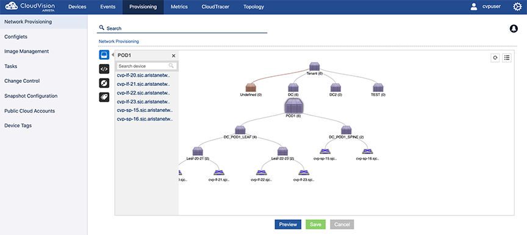527x235 pixels.
Task: Focus the main Search field
Action: 182,29
